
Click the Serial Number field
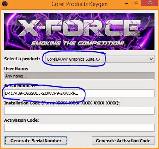(x=79, y=93)
